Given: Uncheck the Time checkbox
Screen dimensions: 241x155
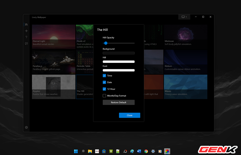Looking at the screenshot, I should [104, 76].
